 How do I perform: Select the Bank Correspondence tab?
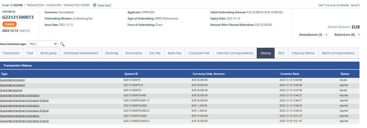point(338,53)
